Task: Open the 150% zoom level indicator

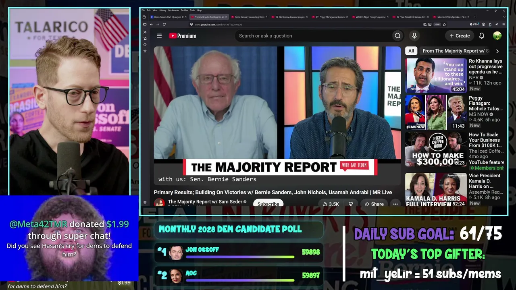Action: tap(437, 25)
